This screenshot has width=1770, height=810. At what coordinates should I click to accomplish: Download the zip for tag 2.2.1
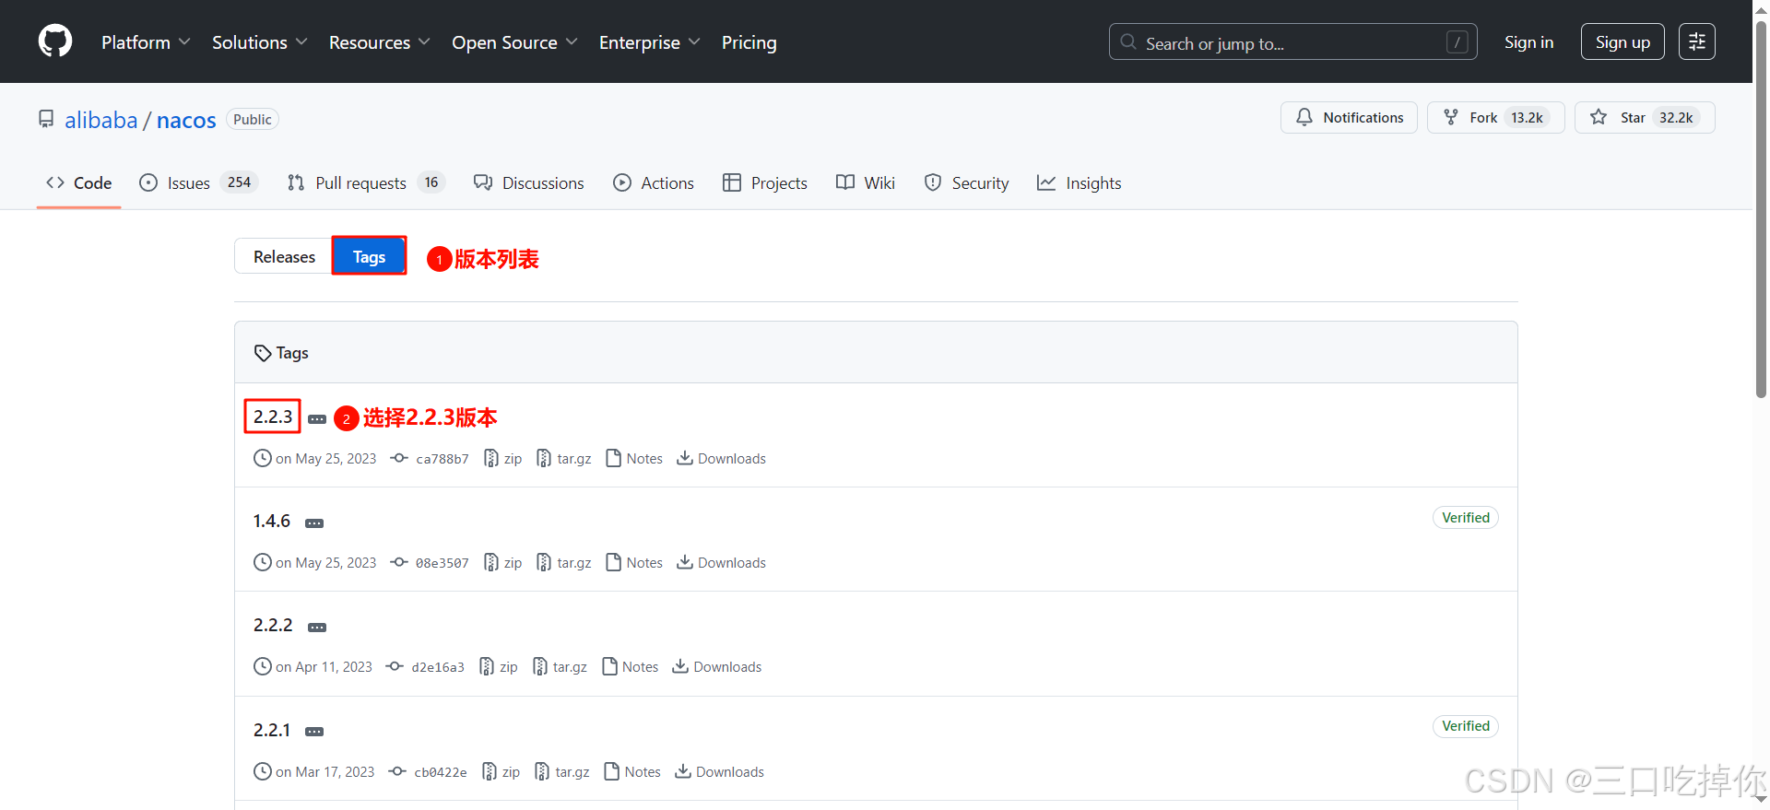point(501,771)
